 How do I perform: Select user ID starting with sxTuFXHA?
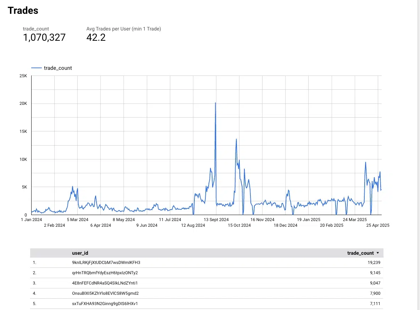pos(104,304)
